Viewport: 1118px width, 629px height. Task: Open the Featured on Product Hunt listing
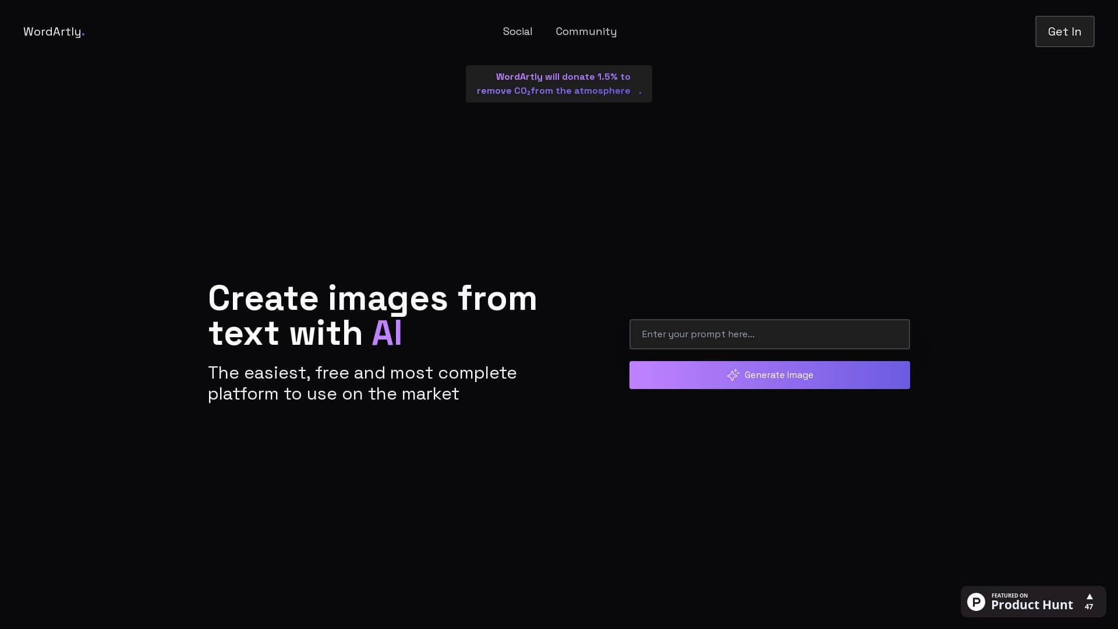coord(1032,602)
